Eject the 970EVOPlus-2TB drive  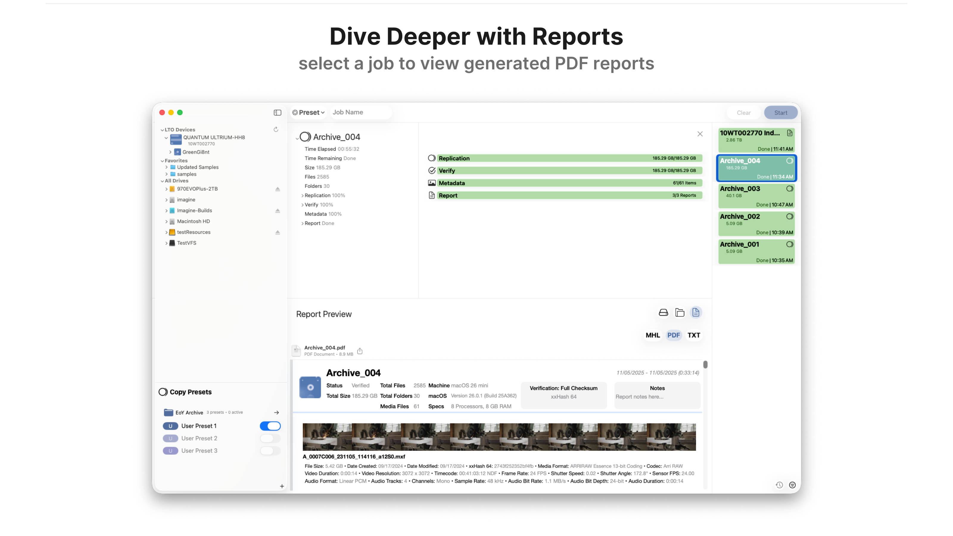[x=278, y=189]
